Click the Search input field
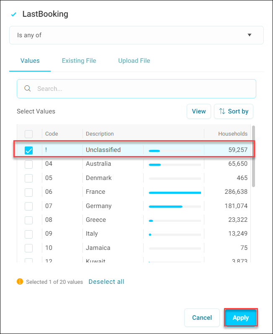Image resolution: width=273 pixels, height=334 pixels. tap(136, 89)
